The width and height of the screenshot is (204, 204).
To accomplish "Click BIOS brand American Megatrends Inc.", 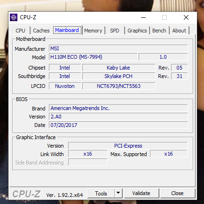I will [x=118, y=108].
